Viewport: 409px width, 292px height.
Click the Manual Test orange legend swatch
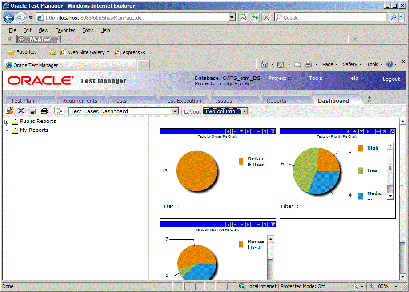point(241,244)
